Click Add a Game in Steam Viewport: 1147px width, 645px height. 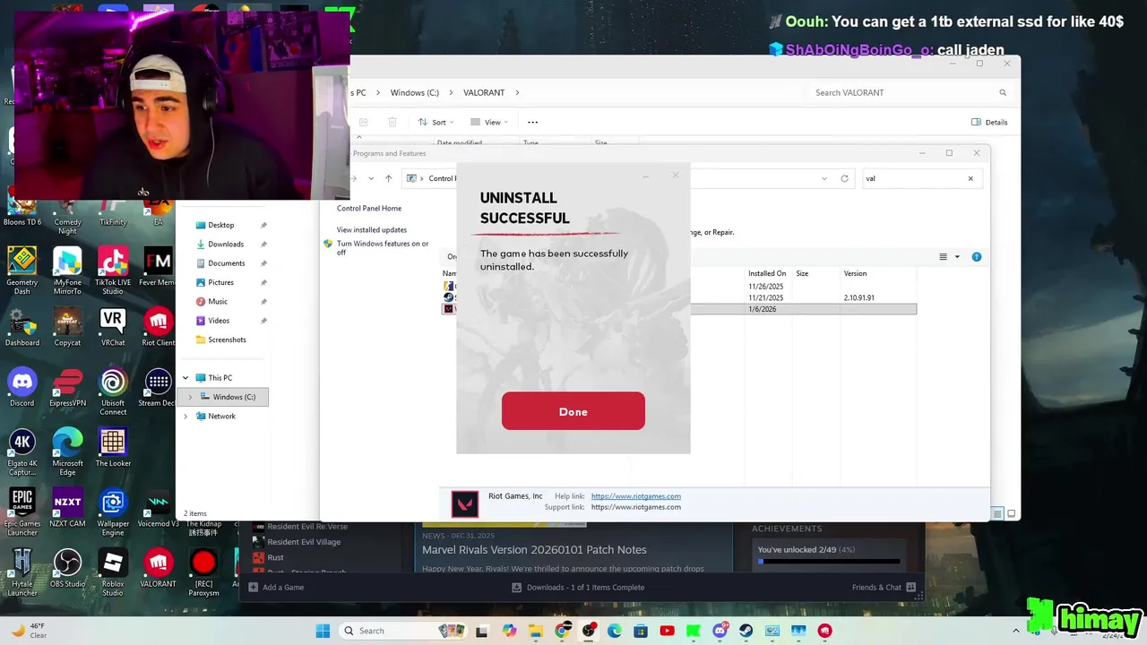tap(276, 588)
